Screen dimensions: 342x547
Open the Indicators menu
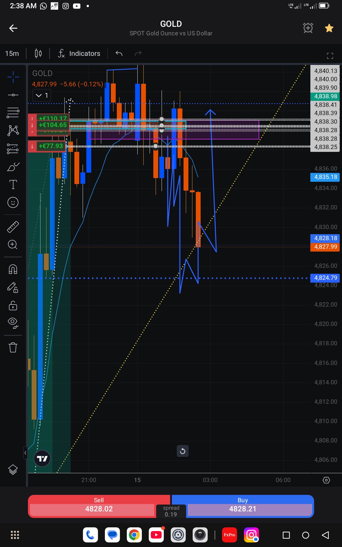click(79, 54)
